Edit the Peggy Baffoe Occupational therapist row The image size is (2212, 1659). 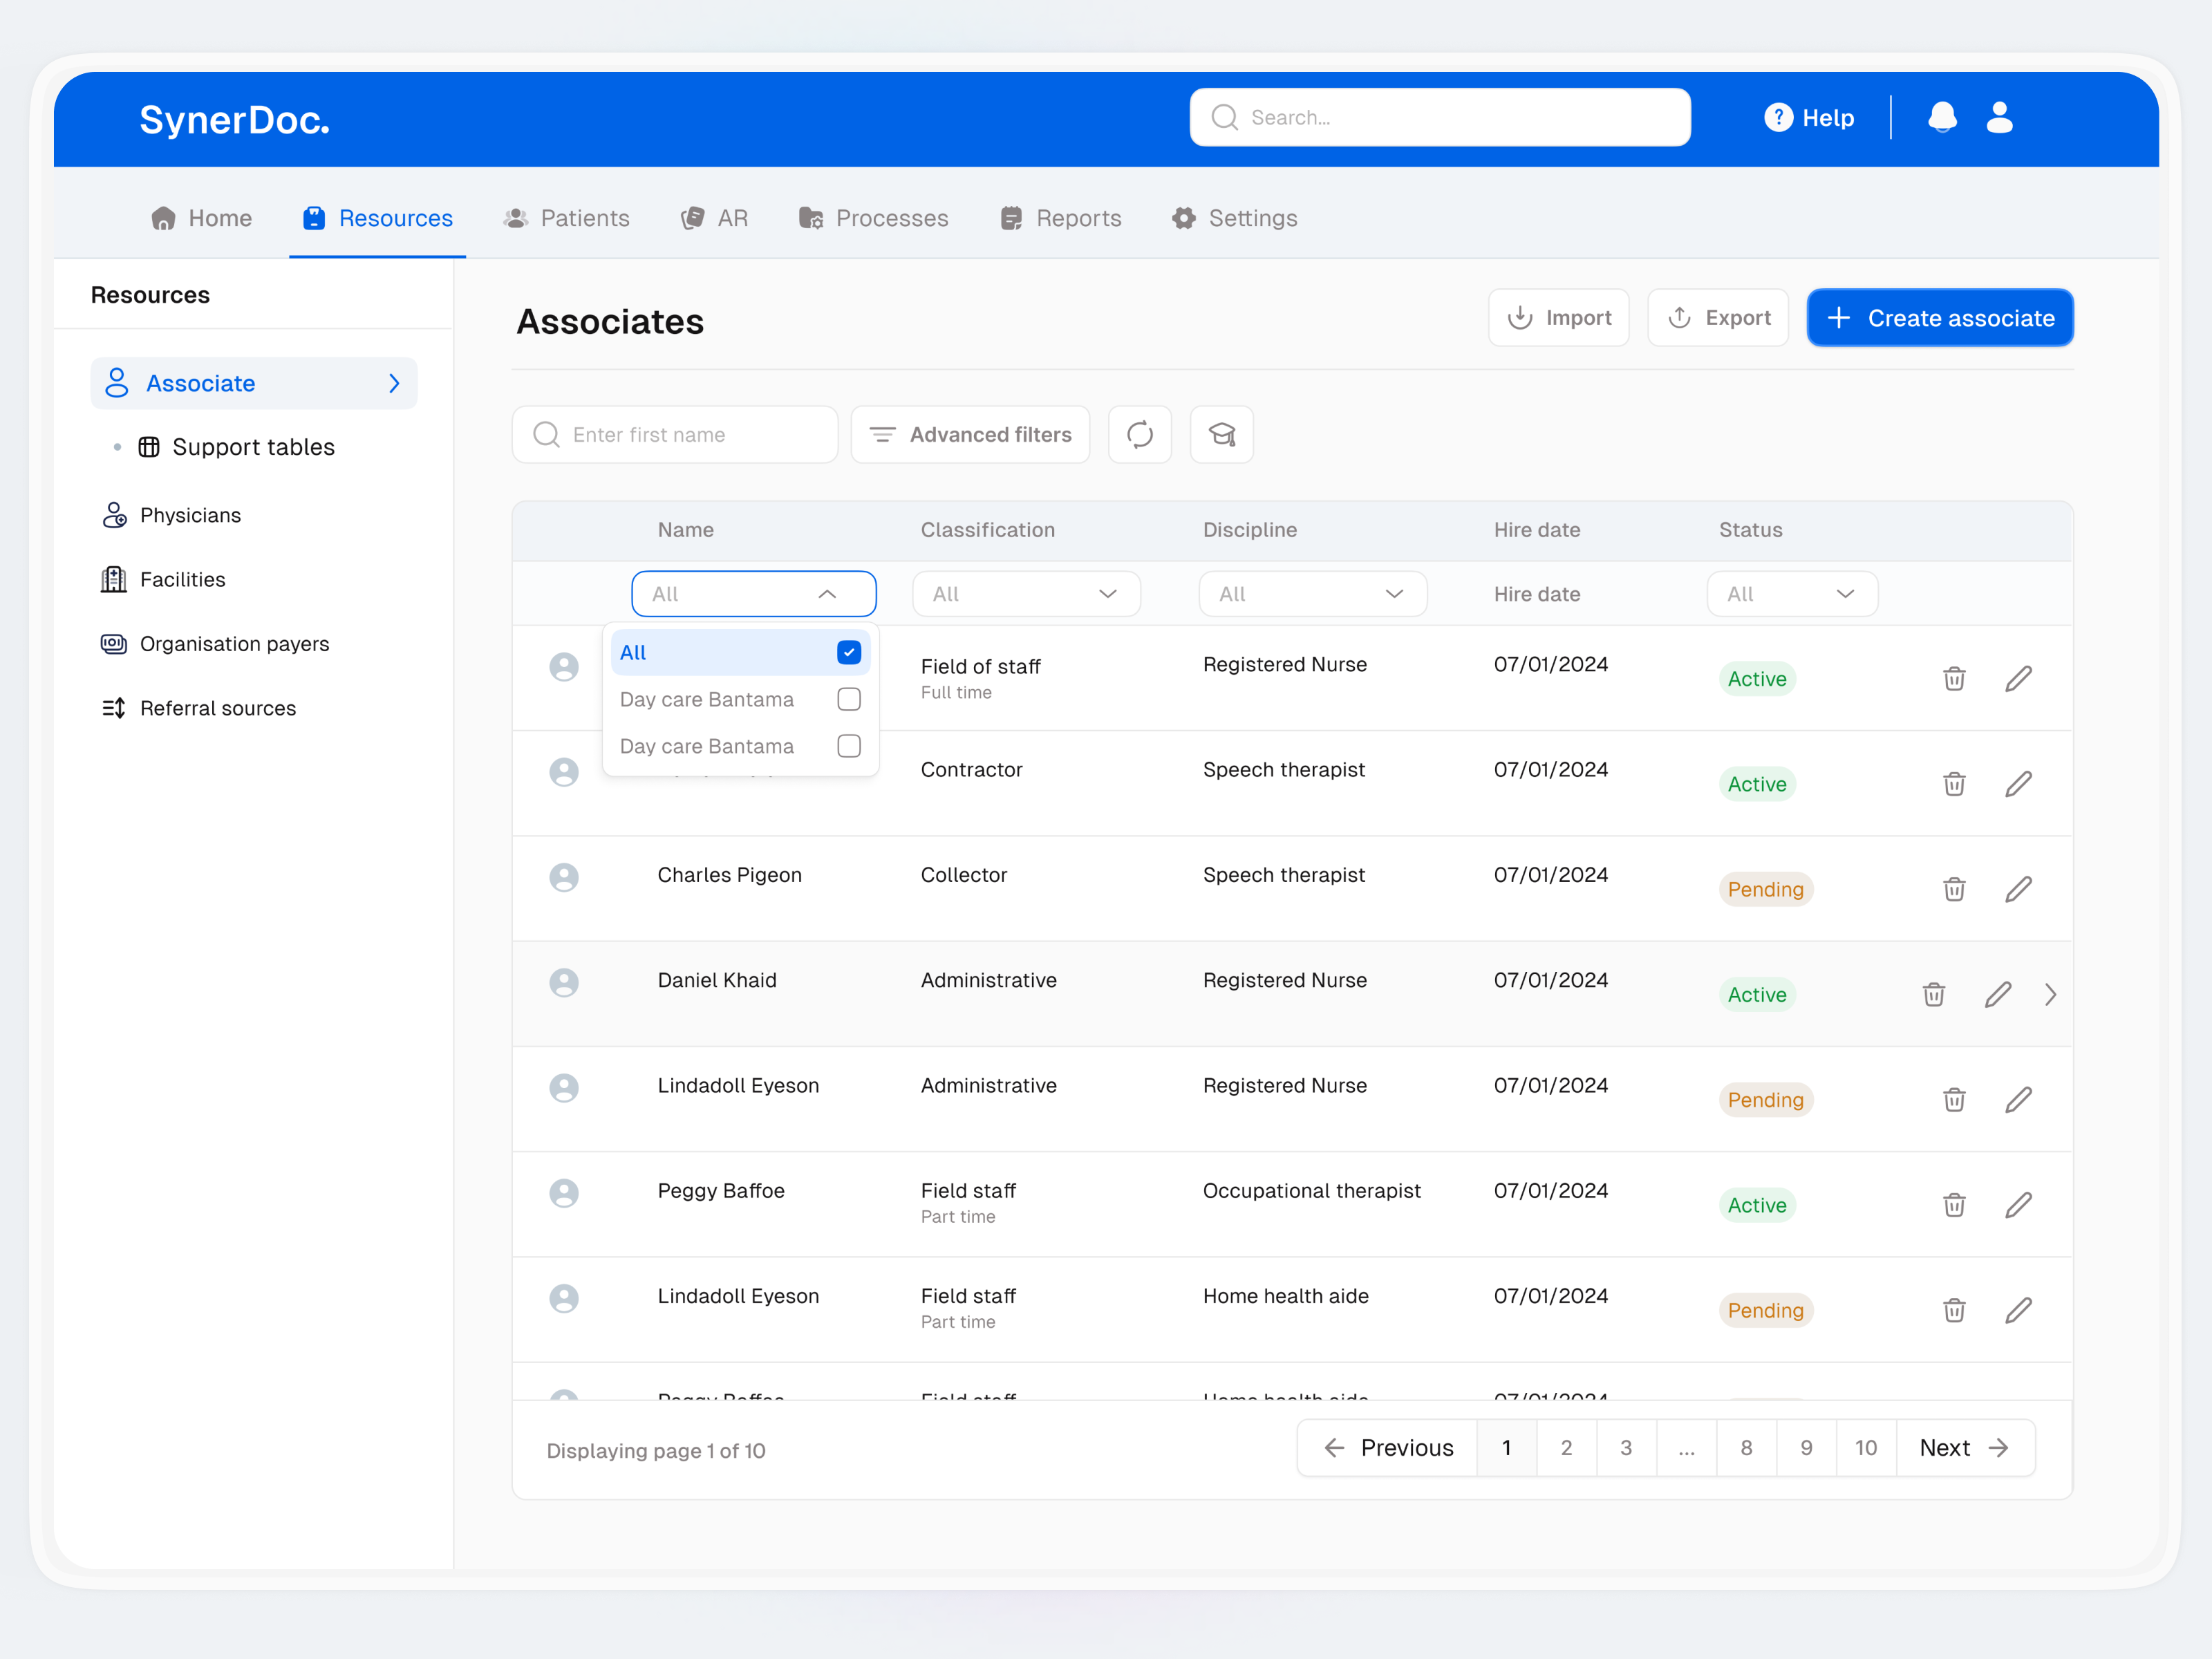point(2018,1205)
